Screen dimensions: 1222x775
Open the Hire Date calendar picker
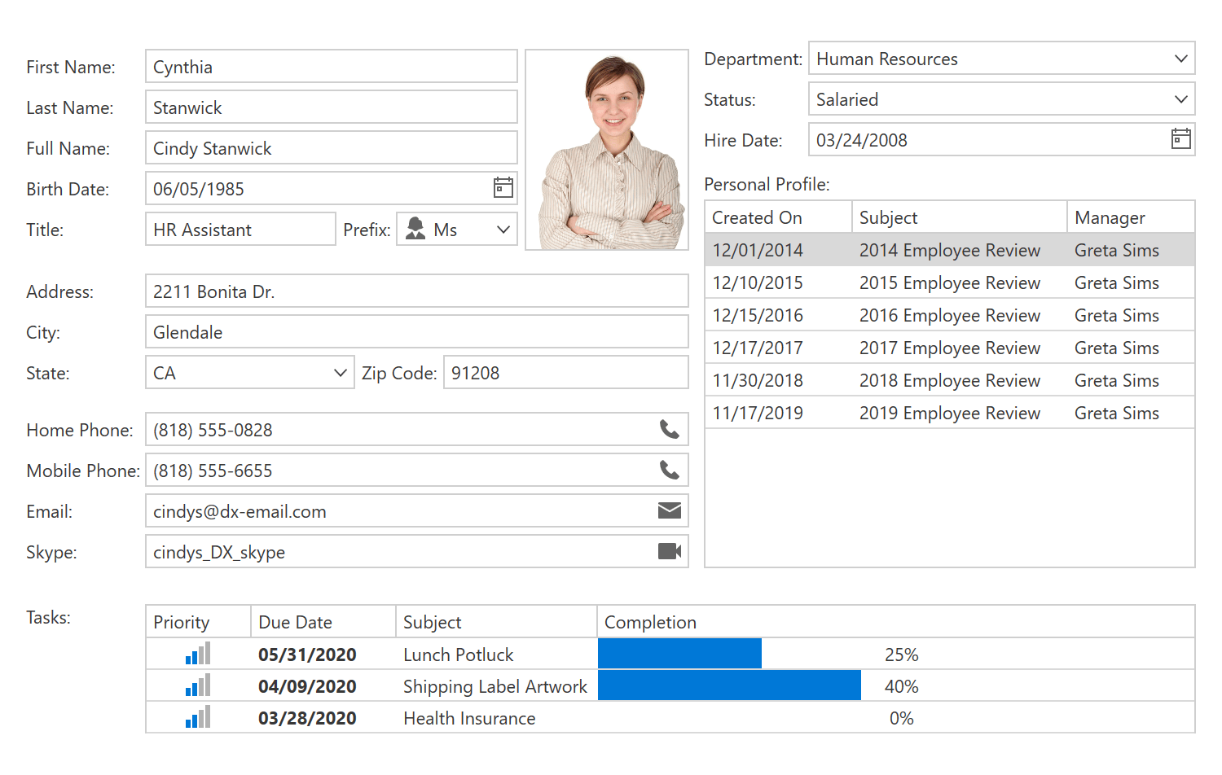1180,139
